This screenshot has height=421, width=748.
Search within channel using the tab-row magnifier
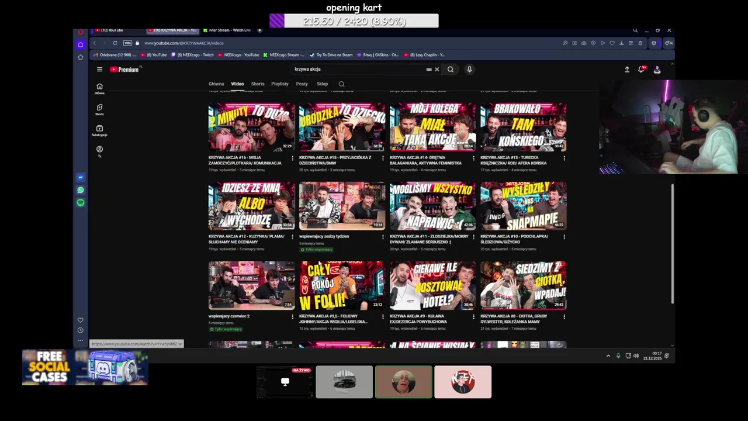pyautogui.click(x=341, y=84)
